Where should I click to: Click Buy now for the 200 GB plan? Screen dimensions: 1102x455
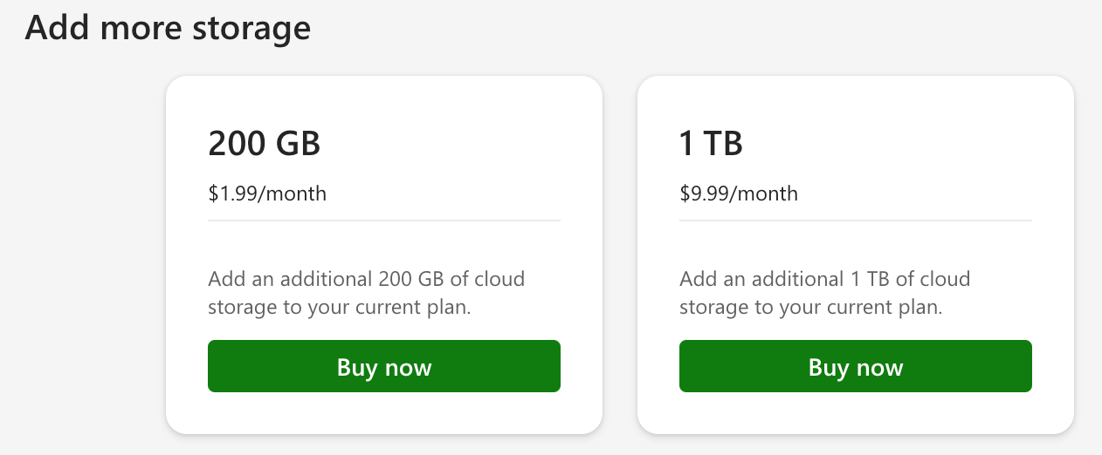point(384,367)
